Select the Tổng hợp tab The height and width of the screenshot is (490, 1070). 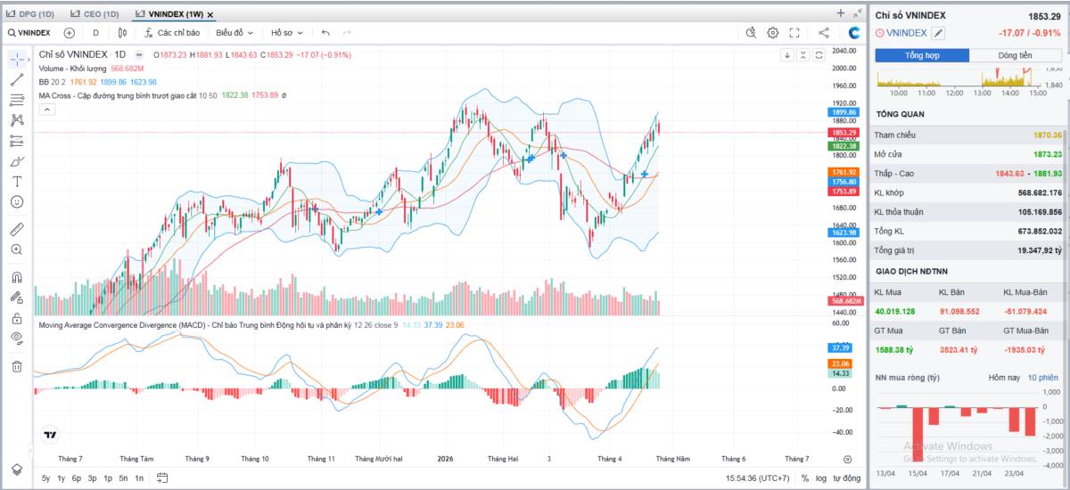pos(923,55)
